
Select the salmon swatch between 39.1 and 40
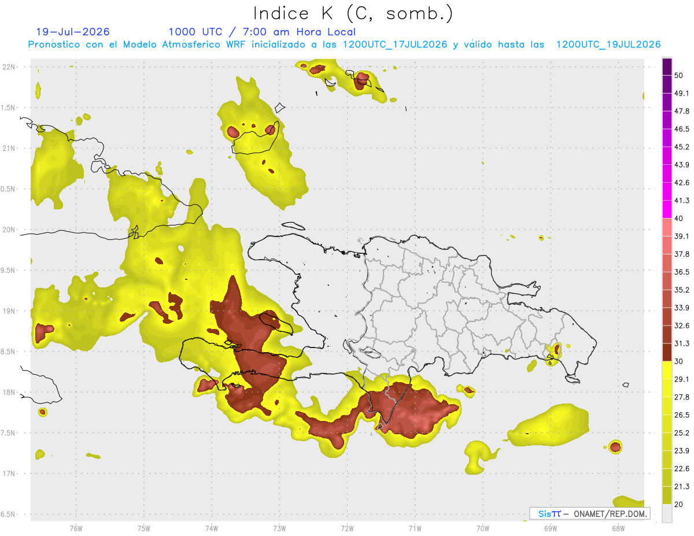click(667, 227)
